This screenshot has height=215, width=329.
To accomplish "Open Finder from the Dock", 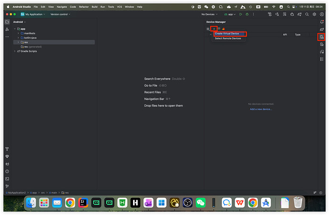I will 31,203.
